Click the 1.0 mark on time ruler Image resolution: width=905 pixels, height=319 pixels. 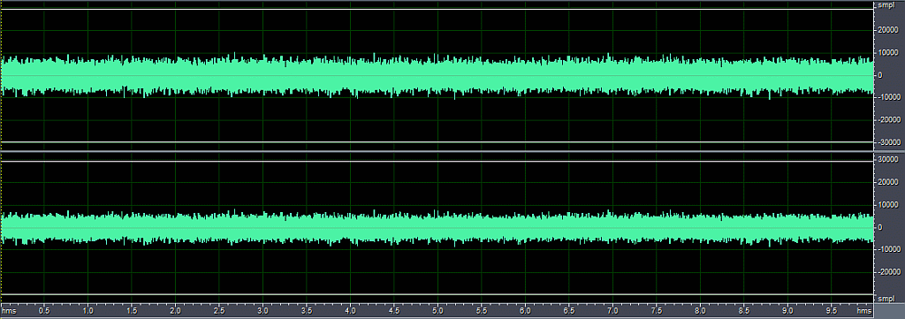(x=87, y=310)
